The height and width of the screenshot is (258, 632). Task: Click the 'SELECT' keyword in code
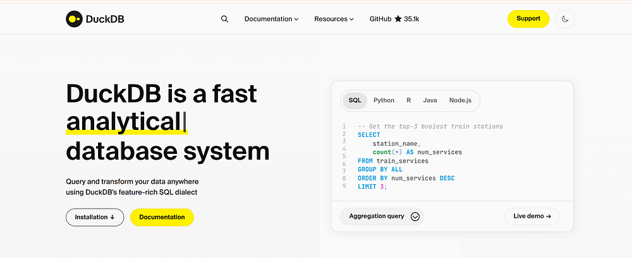click(x=369, y=135)
